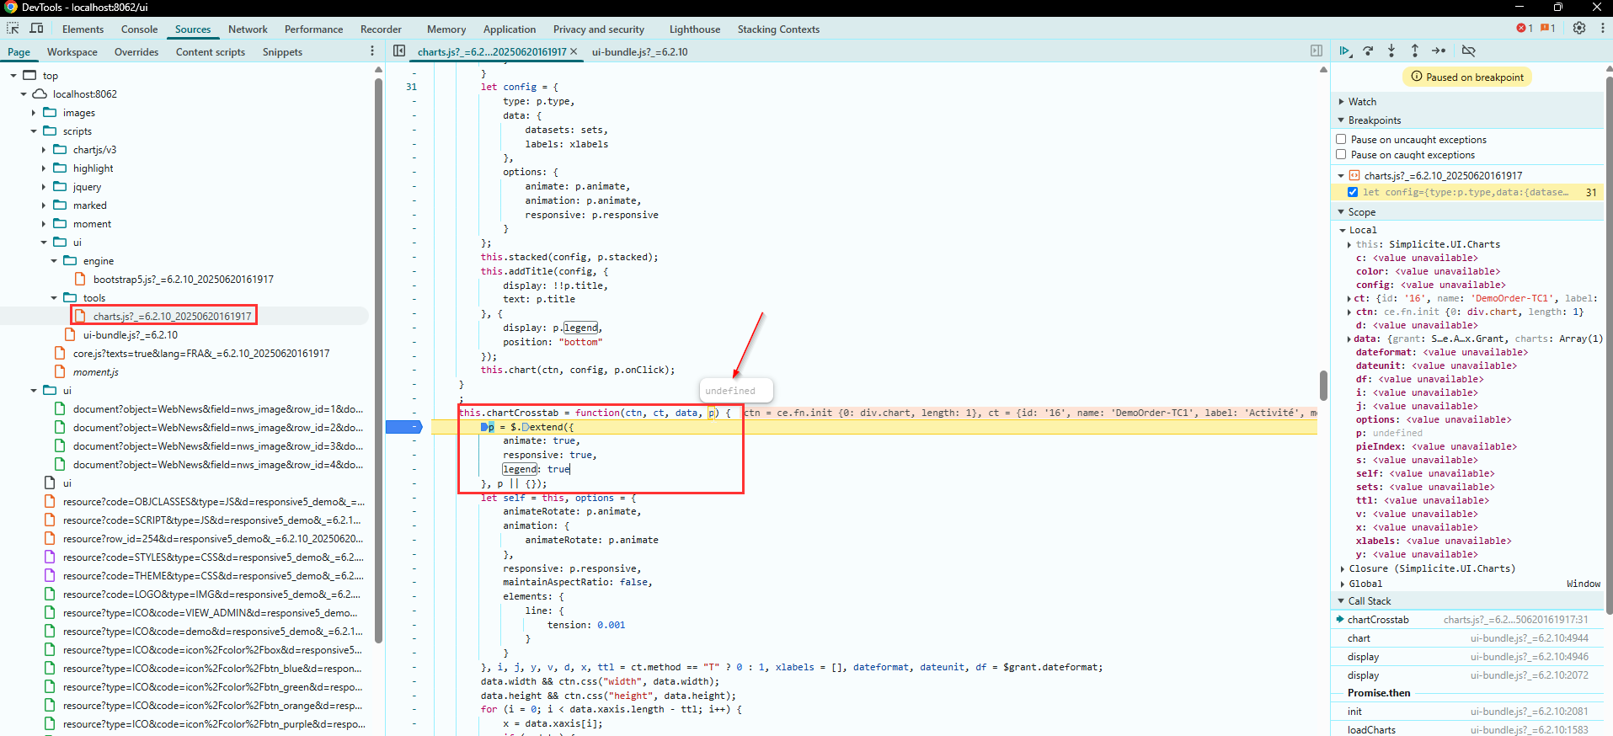The image size is (1613, 736).
Task: Expand the highlight folder
Action: pos(44,168)
